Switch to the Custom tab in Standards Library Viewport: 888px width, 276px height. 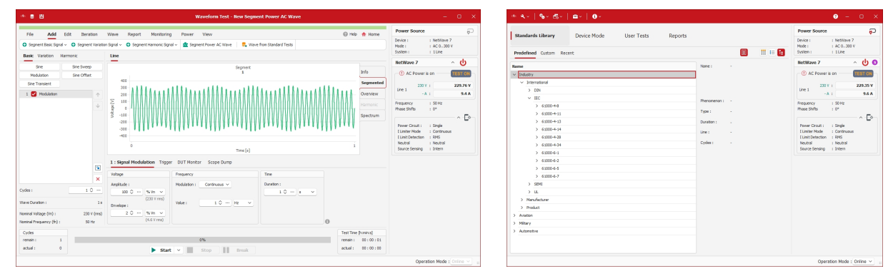point(548,53)
